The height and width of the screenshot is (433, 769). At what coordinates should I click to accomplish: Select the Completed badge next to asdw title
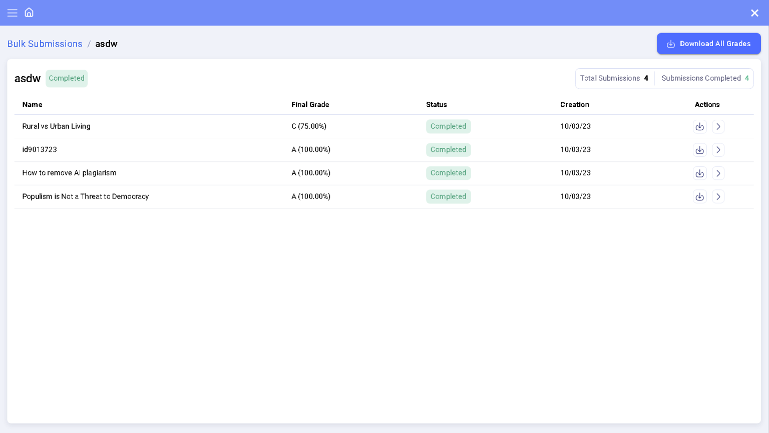pos(67,78)
